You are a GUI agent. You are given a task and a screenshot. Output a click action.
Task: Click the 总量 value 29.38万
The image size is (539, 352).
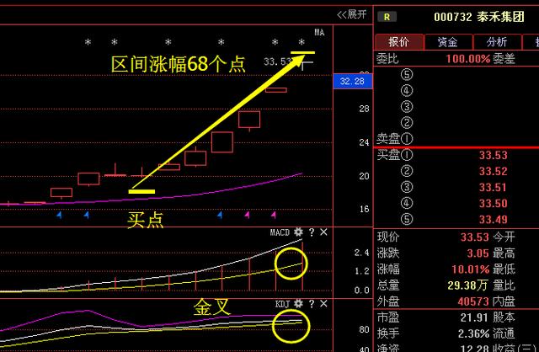coord(468,285)
